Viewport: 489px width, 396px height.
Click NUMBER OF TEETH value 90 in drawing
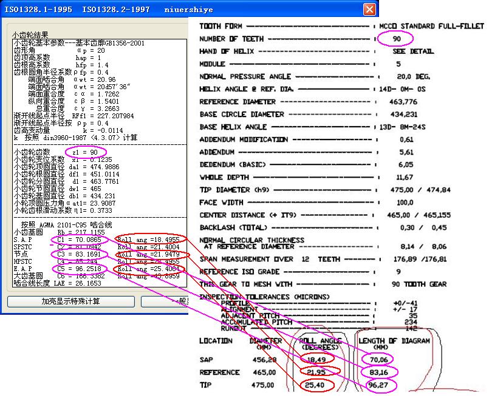[x=397, y=39]
